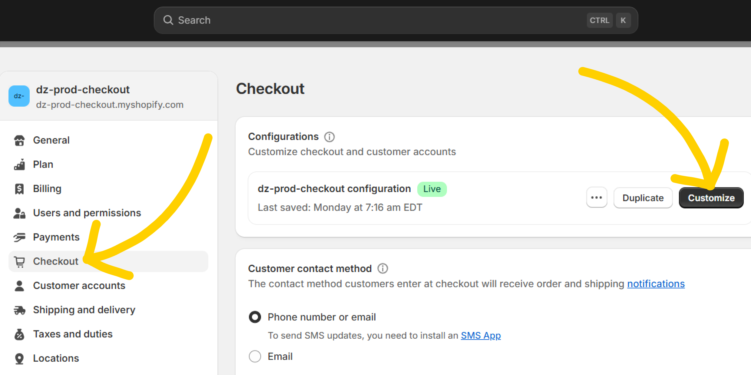Duplicate the checkout configuration
The width and height of the screenshot is (751, 375).
pyautogui.click(x=643, y=198)
